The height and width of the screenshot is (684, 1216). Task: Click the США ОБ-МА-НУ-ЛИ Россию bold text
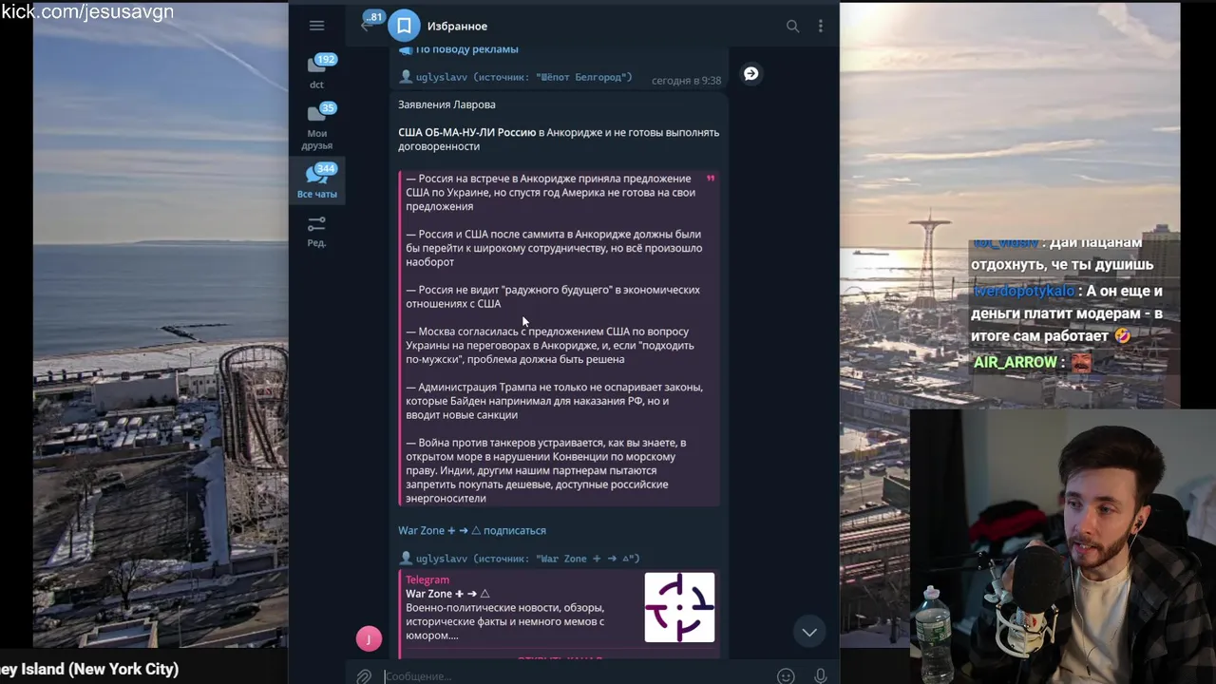click(x=466, y=132)
